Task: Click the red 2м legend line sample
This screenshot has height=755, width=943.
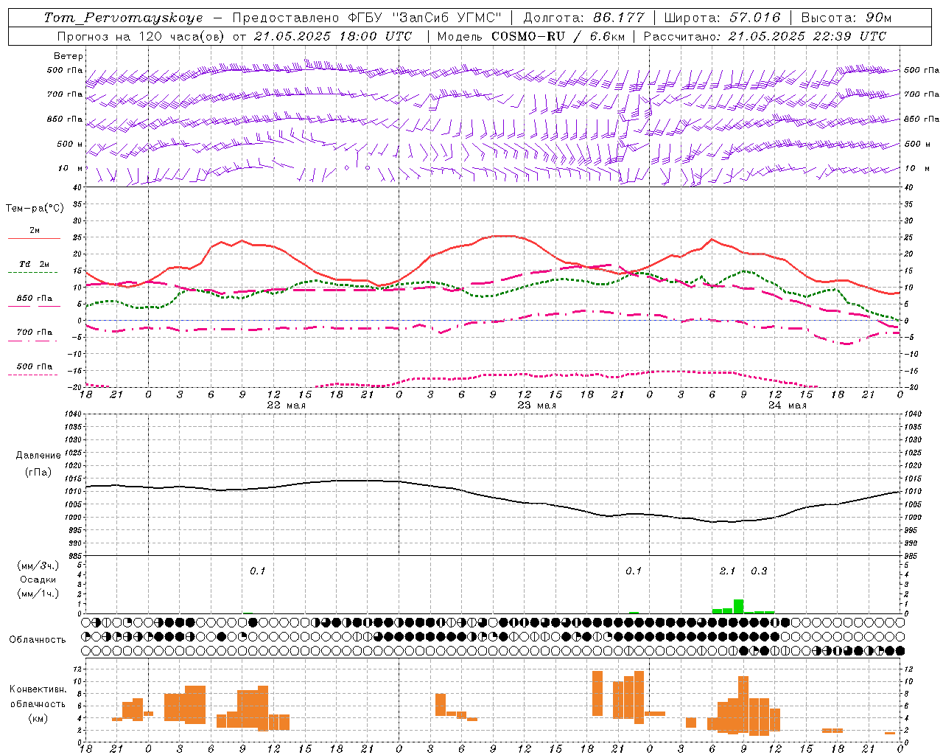Action: pyautogui.click(x=34, y=238)
